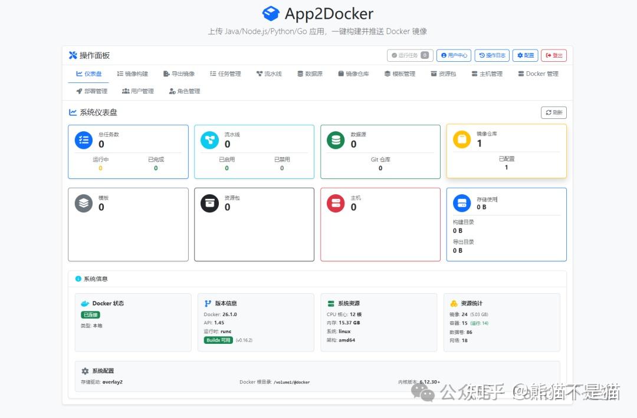Switch to the 用户管理 tab
Viewport: 637px width, 418px height.
[137, 91]
